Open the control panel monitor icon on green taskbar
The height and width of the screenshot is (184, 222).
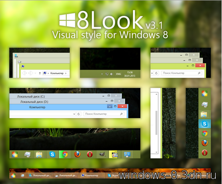coord(127,155)
